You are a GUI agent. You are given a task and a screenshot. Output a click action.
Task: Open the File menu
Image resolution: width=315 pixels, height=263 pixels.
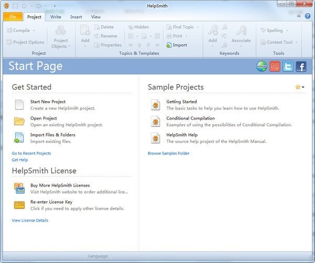12,17
